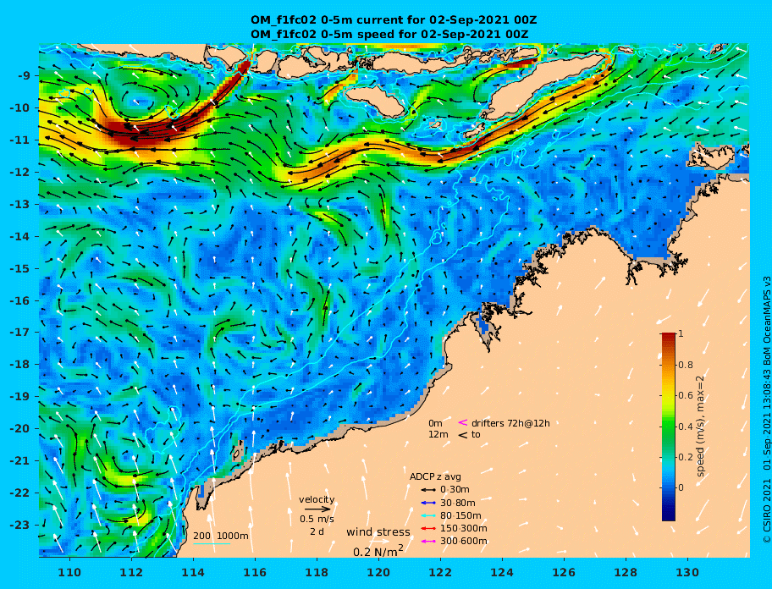
Task: Click the cyan 80-150m ADCP arrow icon
Action: pos(428,515)
